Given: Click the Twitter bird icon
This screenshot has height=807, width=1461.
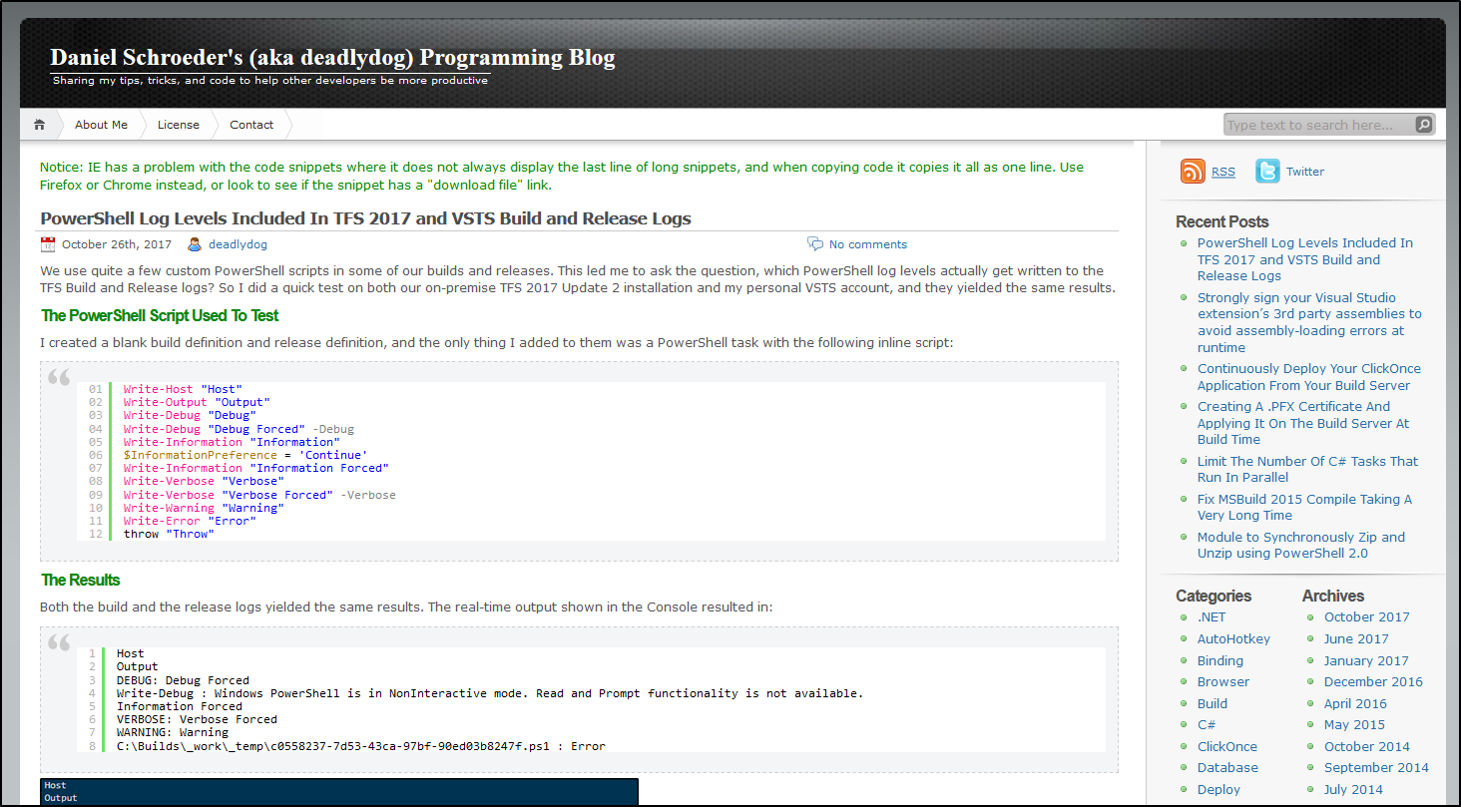Looking at the screenshot, I should pos(1267,171).
